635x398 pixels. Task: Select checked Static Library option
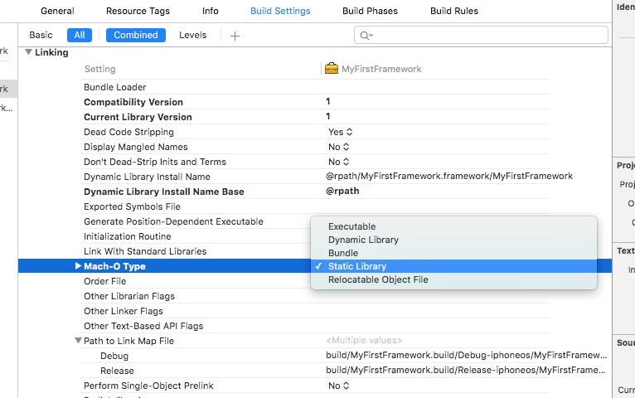pyautogui.click(x=453, y=266)
